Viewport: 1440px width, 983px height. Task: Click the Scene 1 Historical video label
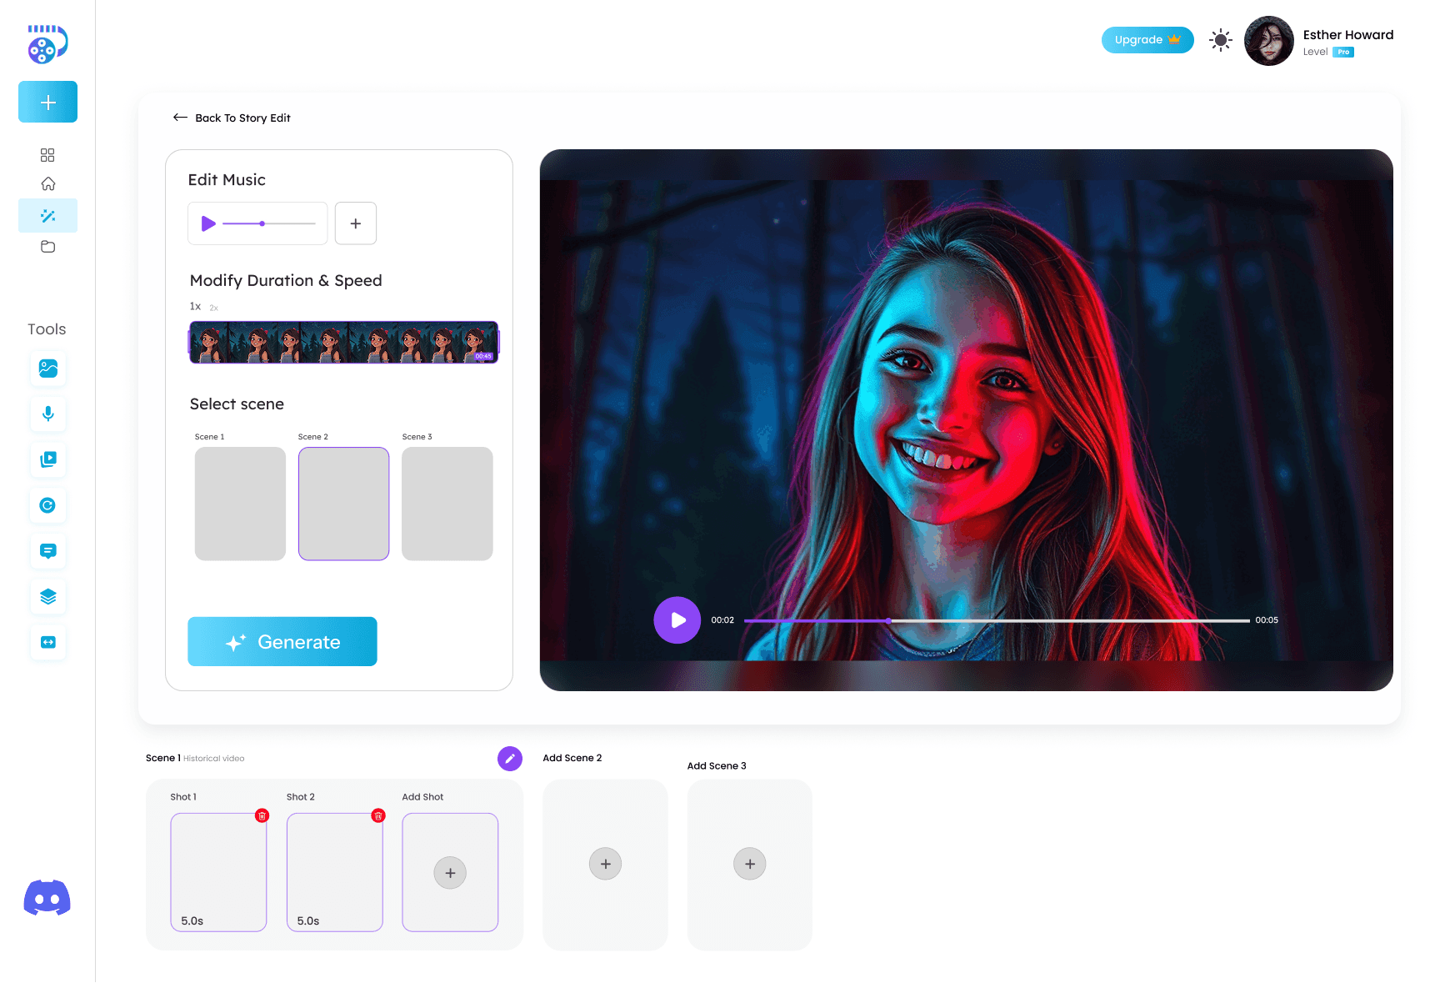coord(195,758)
